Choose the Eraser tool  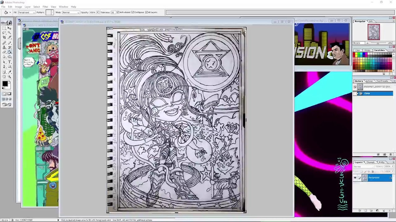(4, 52)
